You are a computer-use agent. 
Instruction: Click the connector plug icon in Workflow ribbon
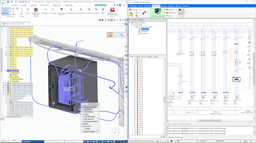coord(144,13)
